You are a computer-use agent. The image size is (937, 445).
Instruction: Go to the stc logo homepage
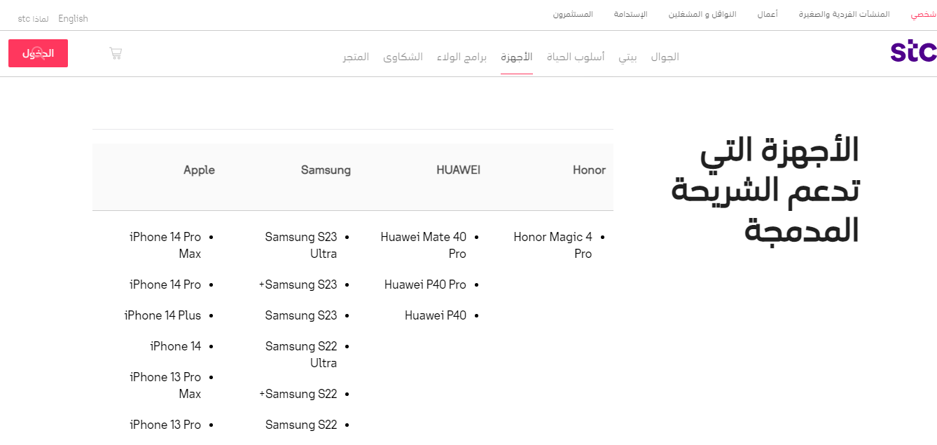(x=913, y=51)
